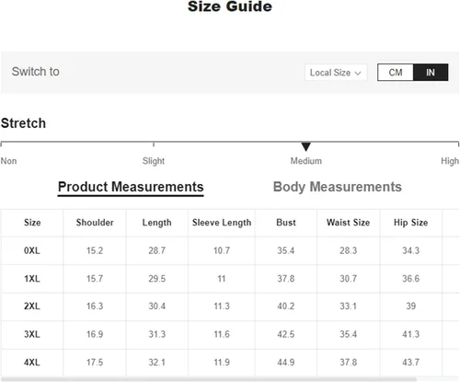The height and width of the screenshot is (382, 460).
Task: Click the stretch indicator triangle at Medium
Action: pos(305,146)
